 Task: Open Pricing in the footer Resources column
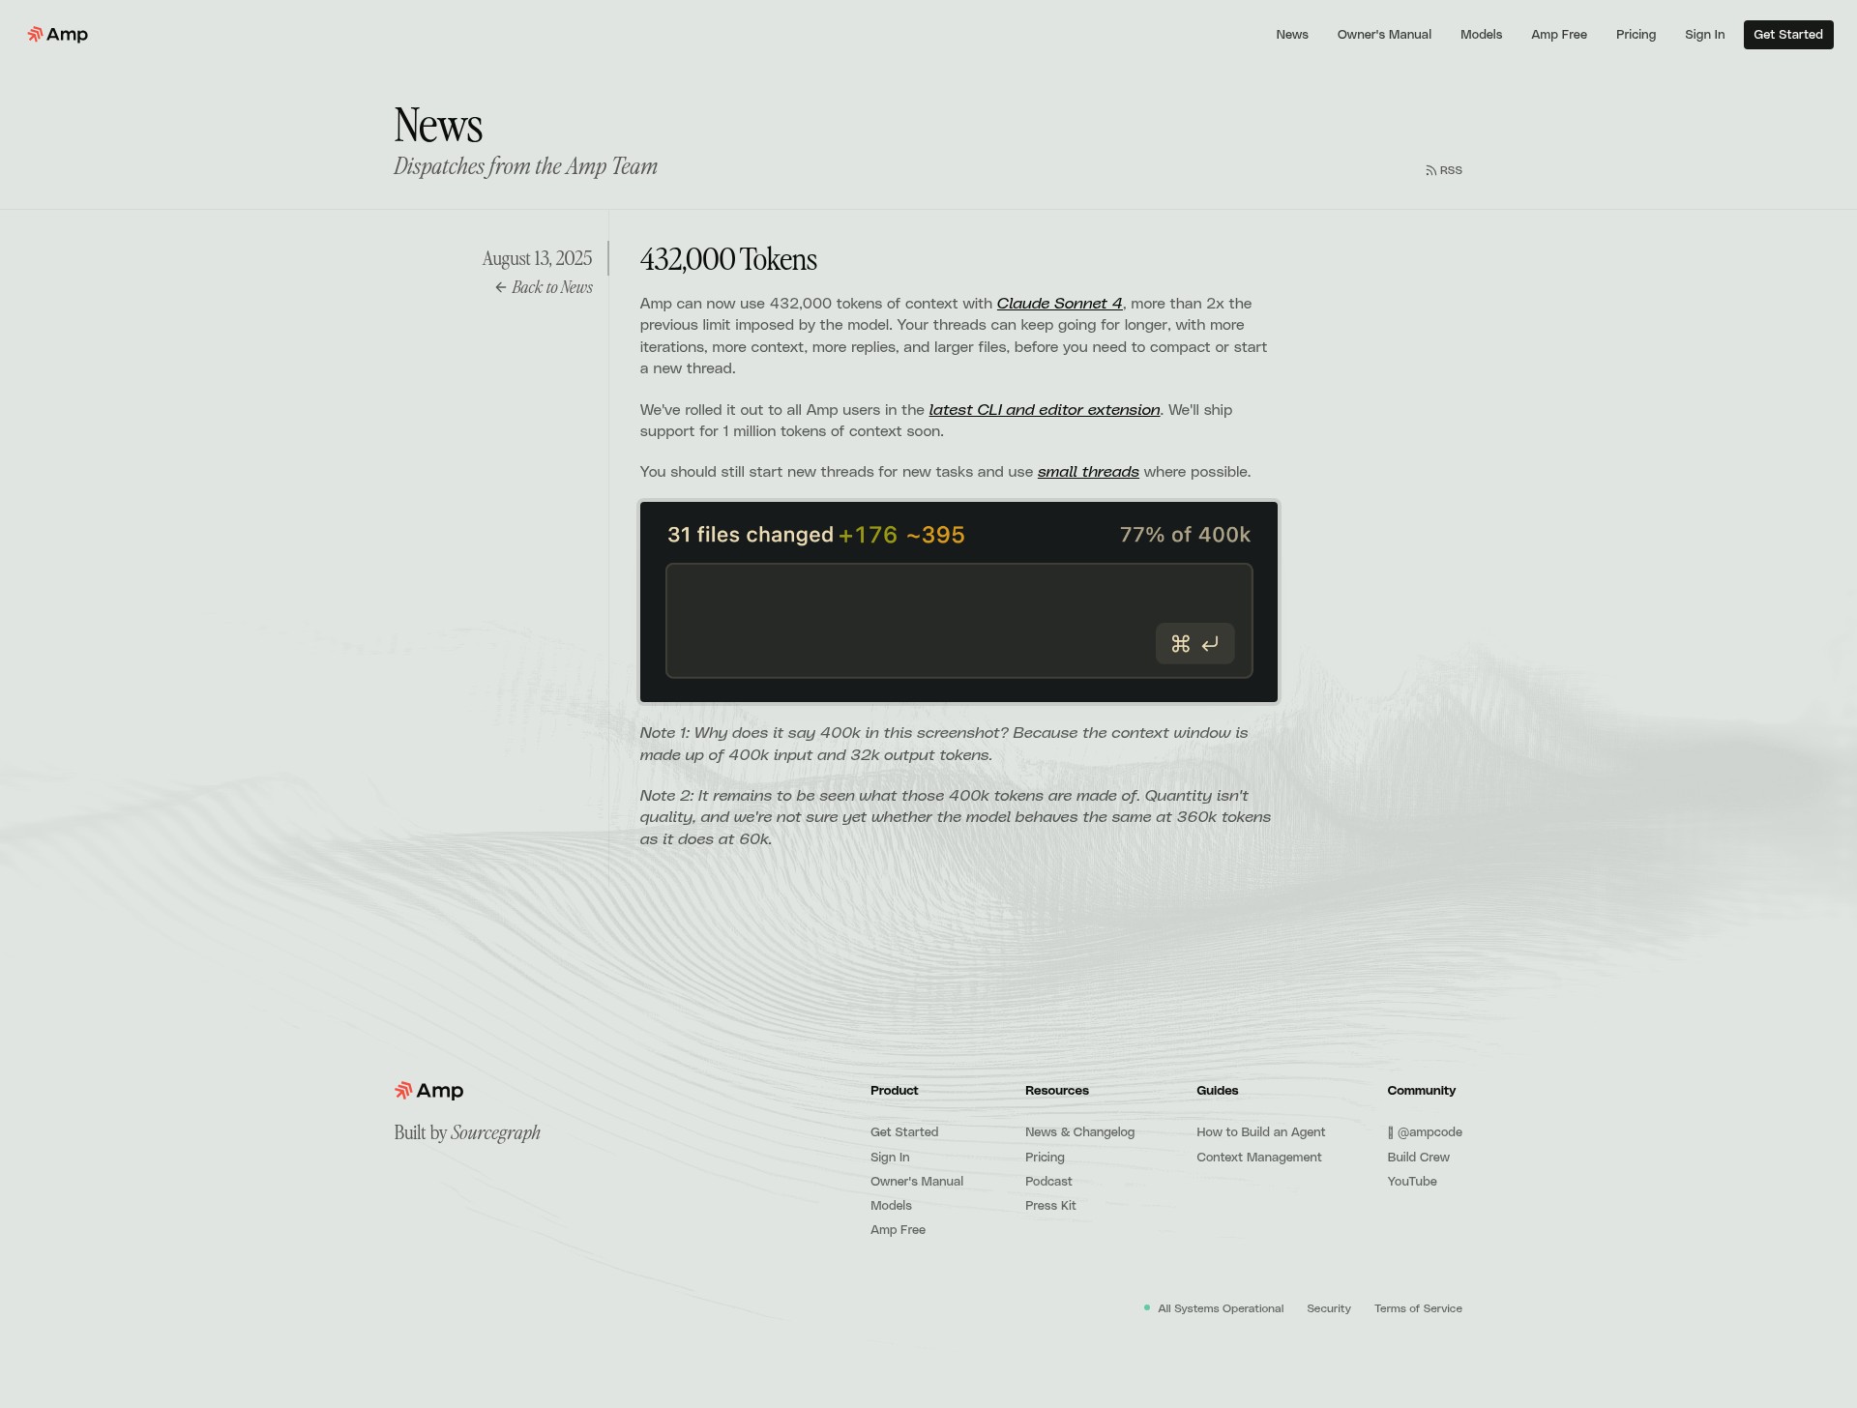[x=1045, y=1158]
